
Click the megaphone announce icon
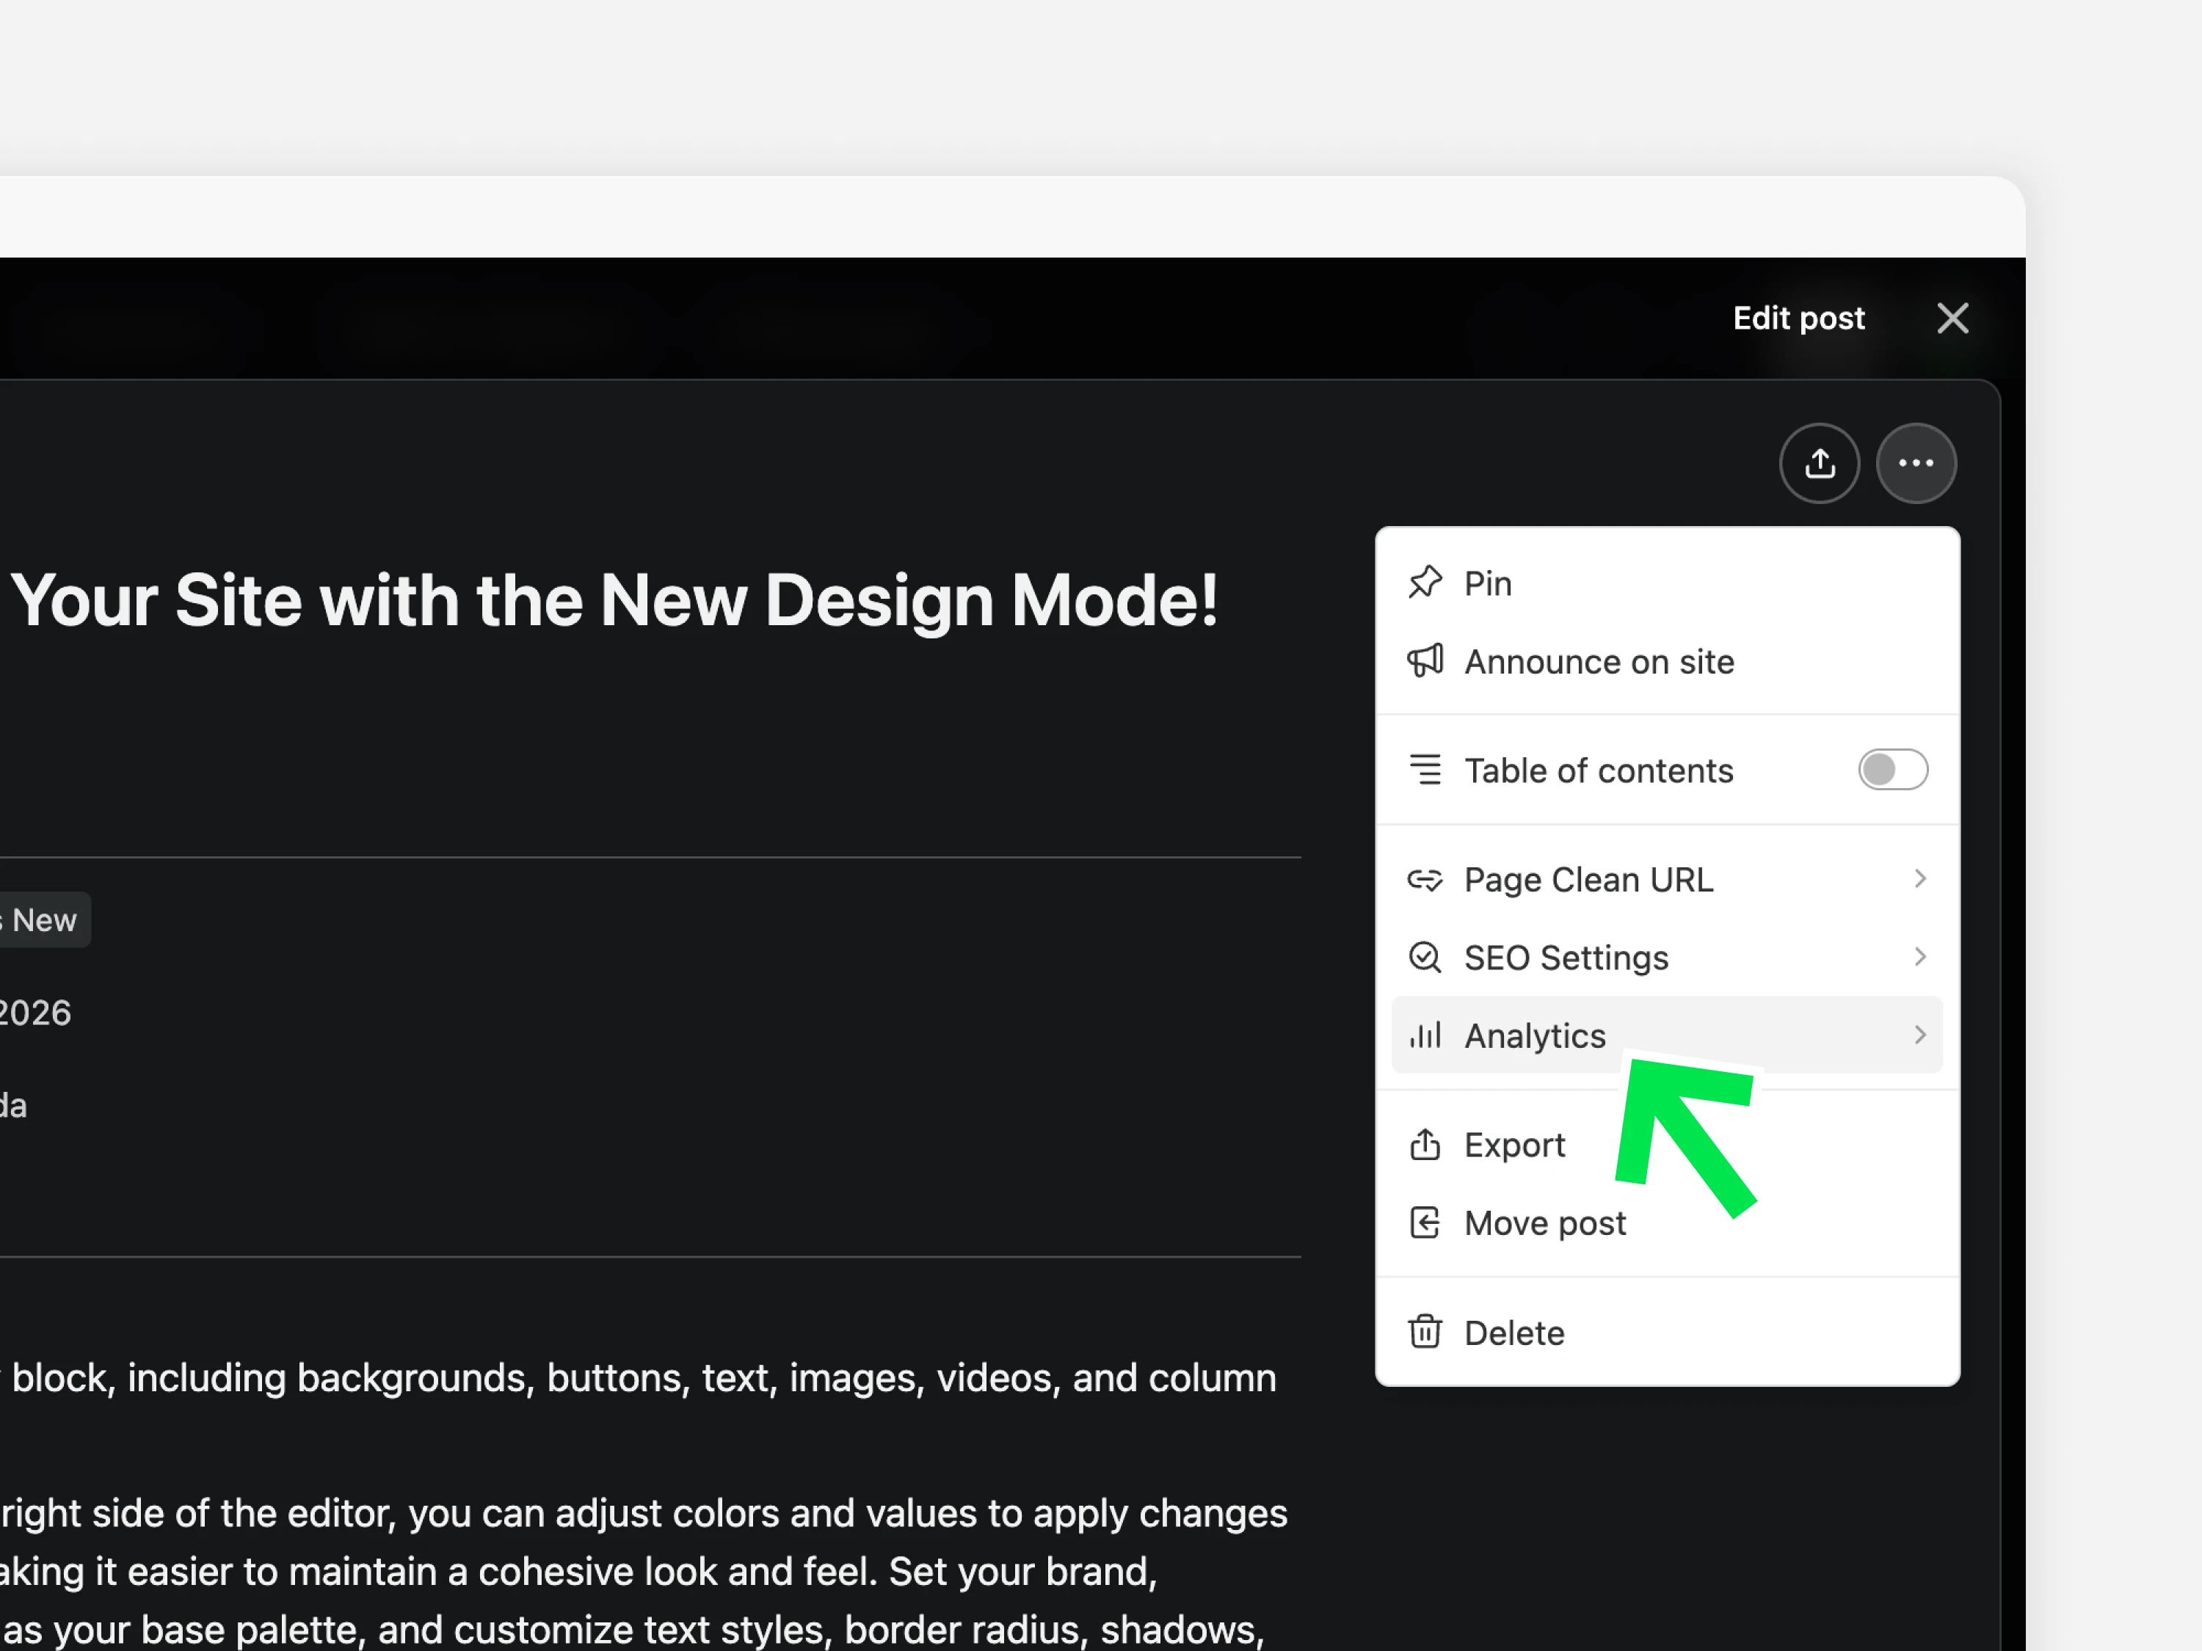pyautogui.click(x=1425, y=661)
